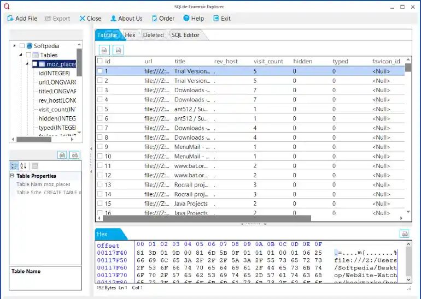421x299 pixels.
Task: Click the rev_host column header
Action: 226,61
